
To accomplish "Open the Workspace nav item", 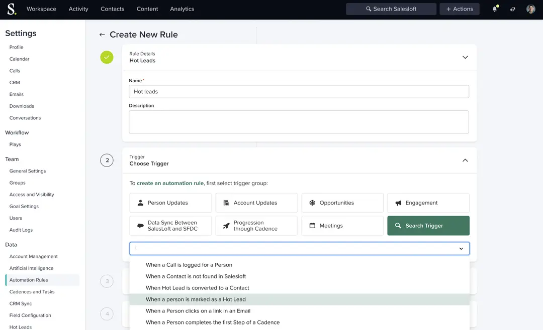I will 41,9.
